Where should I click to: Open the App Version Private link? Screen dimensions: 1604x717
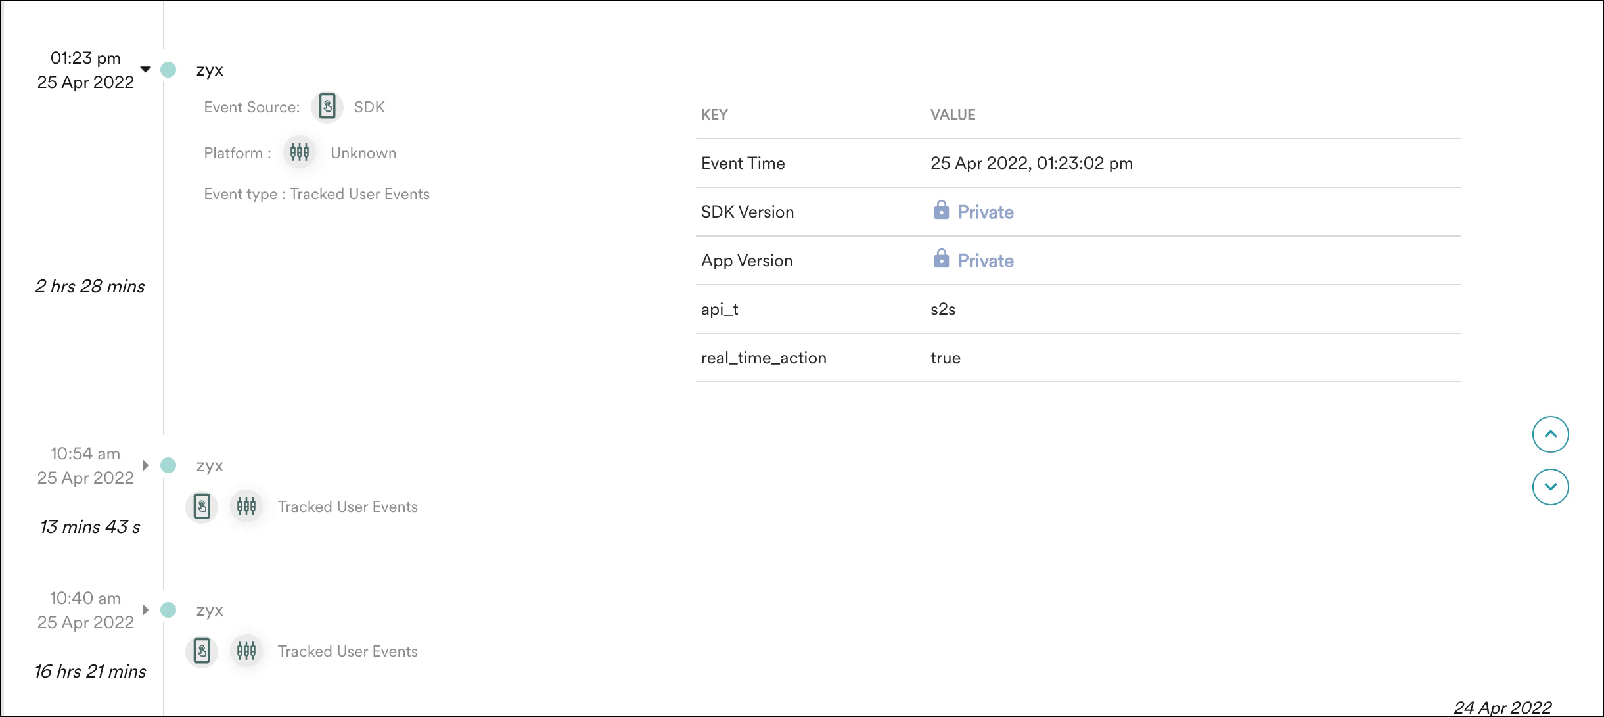pos(984,260)
